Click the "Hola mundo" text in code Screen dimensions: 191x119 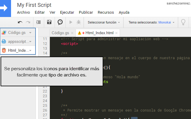click(x=127, y=77)
